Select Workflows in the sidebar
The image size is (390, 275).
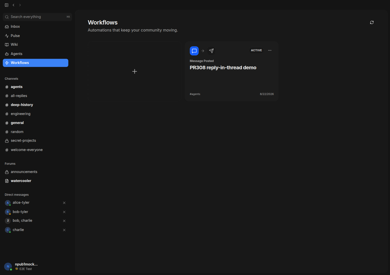35,63
